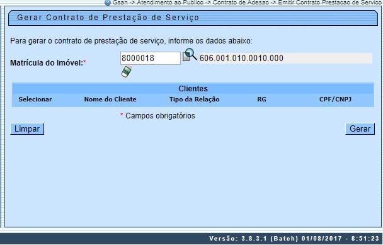Image resolution: width=383 pixels, height=245 pixels.
Task: Click the eraser icon to clear matrícula
Action: [x=127, y=72]
